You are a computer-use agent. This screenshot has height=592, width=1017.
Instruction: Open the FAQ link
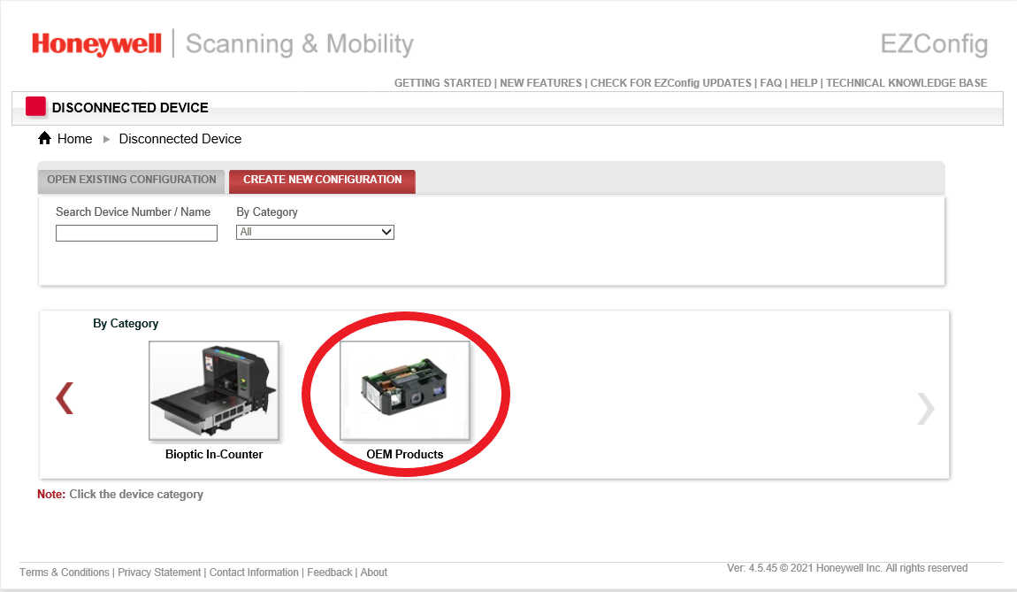771,83
